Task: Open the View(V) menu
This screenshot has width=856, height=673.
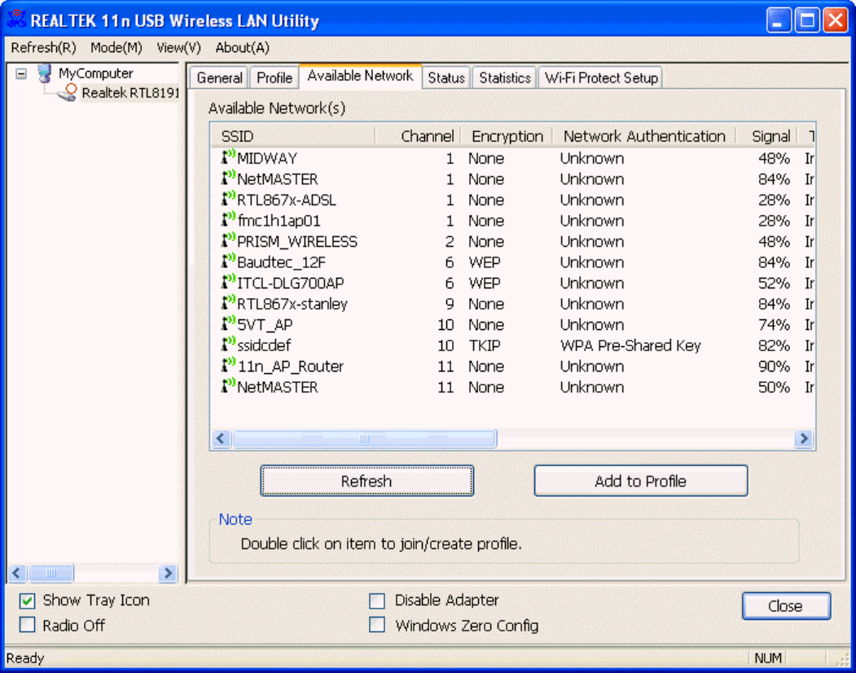Action: (x=178, y=48)
